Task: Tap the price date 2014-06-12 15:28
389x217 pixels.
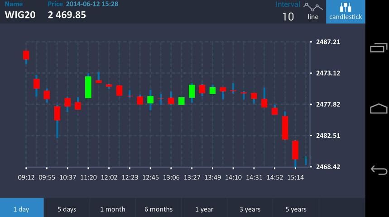Action: point(92,4)
